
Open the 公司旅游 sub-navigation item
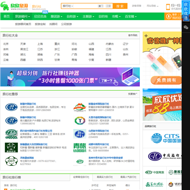tap(66, 24)
